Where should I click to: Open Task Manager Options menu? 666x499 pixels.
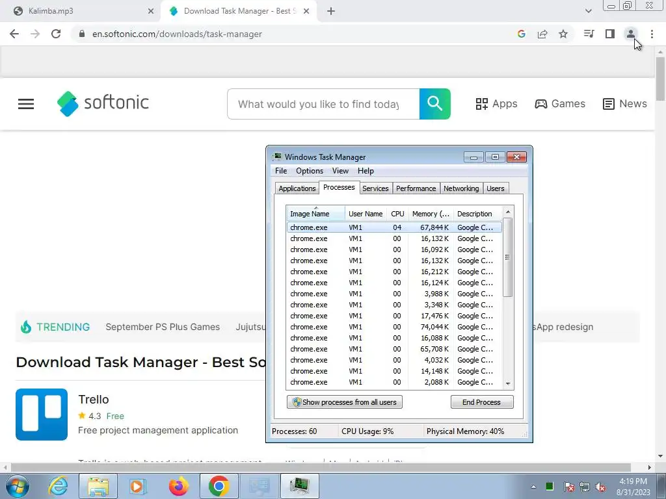coord(310,171)
